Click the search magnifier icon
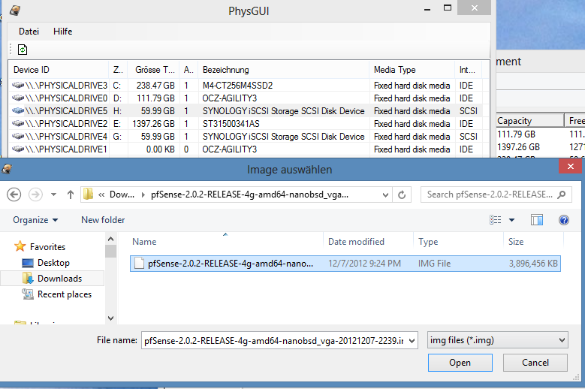 pos(562,194)
